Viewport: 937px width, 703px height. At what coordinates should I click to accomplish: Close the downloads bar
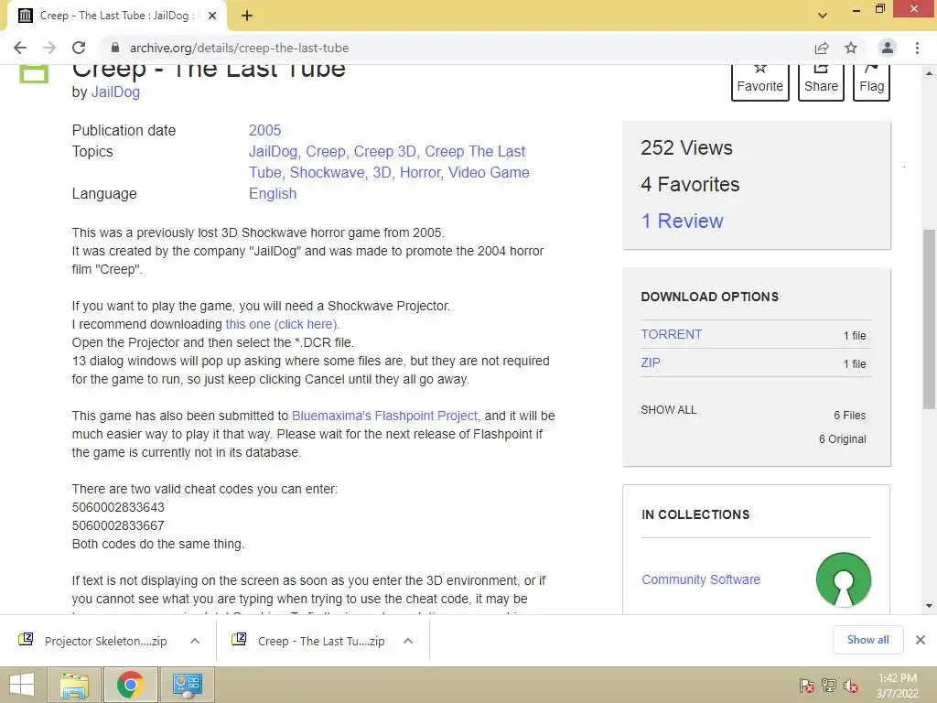pos(921,640)
